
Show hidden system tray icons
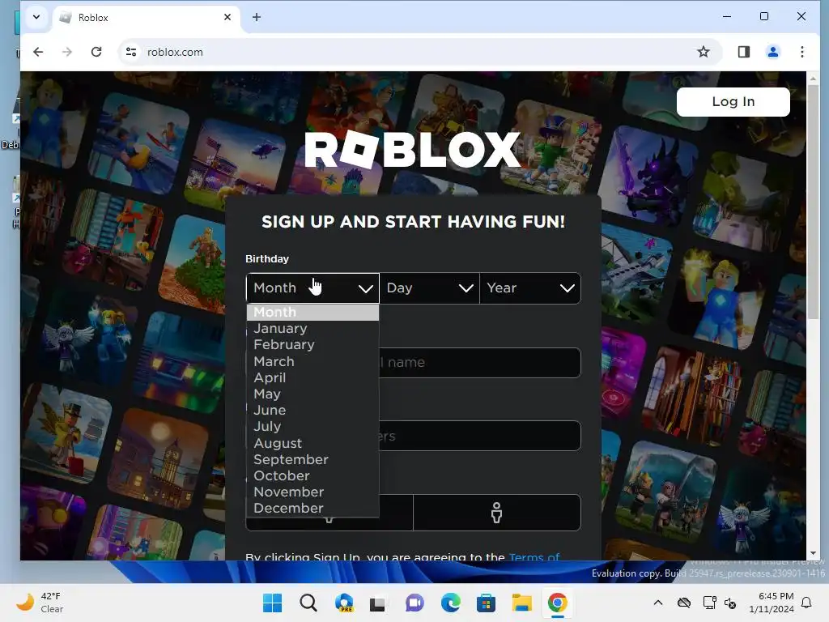pos(657,603)
